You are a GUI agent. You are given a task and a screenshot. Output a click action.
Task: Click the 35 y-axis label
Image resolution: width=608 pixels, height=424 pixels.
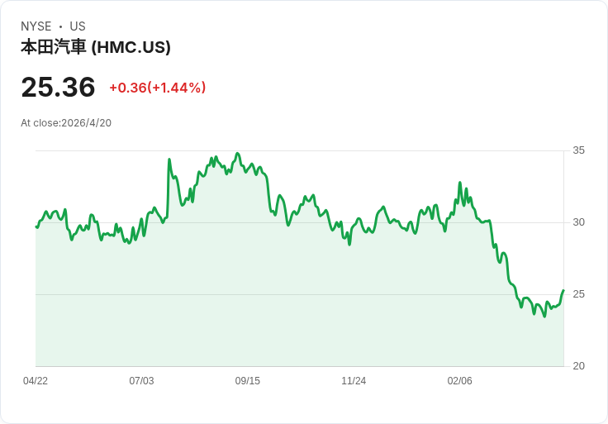(578, 150)
